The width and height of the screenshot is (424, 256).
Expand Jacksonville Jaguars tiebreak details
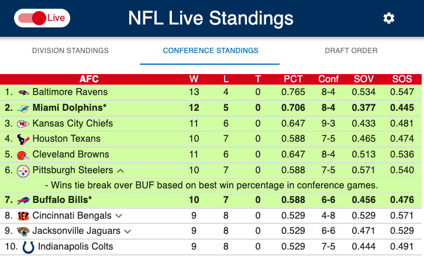(x=127, y=232)
